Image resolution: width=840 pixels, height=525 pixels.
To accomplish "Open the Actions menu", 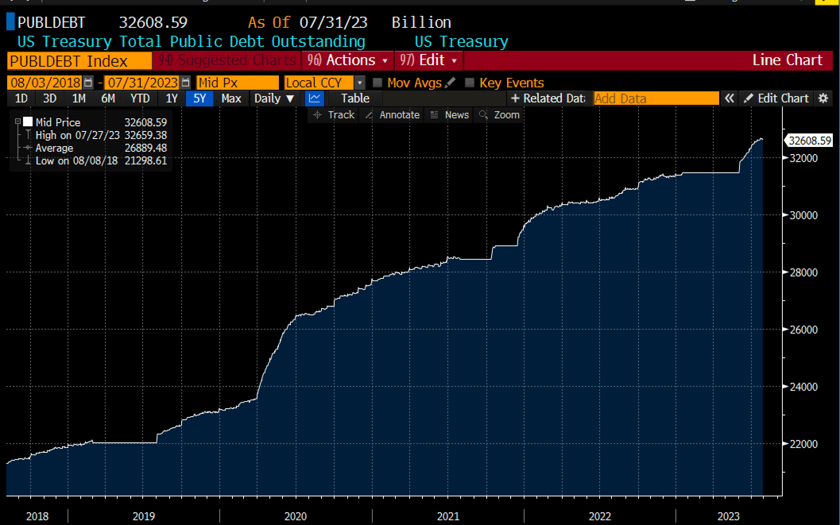I will 348,60.
